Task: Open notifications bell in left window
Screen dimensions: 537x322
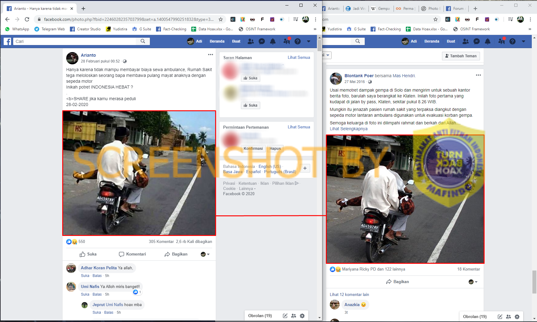Action: point(273,41)
